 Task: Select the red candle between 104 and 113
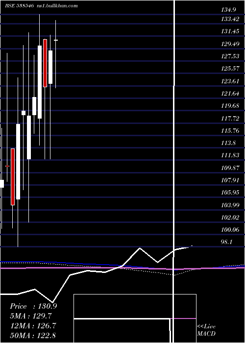coord(13,177)
